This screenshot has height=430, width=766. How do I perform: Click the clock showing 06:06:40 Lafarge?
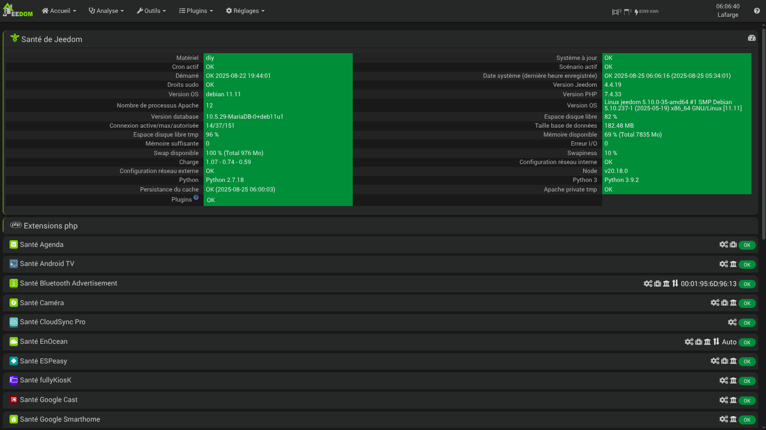(x=727, y=11)
